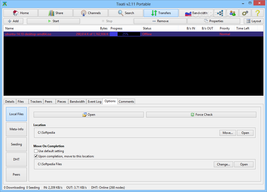Viewport: 267px width, 192px height.
Task: Click 0 Seeding in status bar
Action: pyautogui.click(x=33, y=187)
